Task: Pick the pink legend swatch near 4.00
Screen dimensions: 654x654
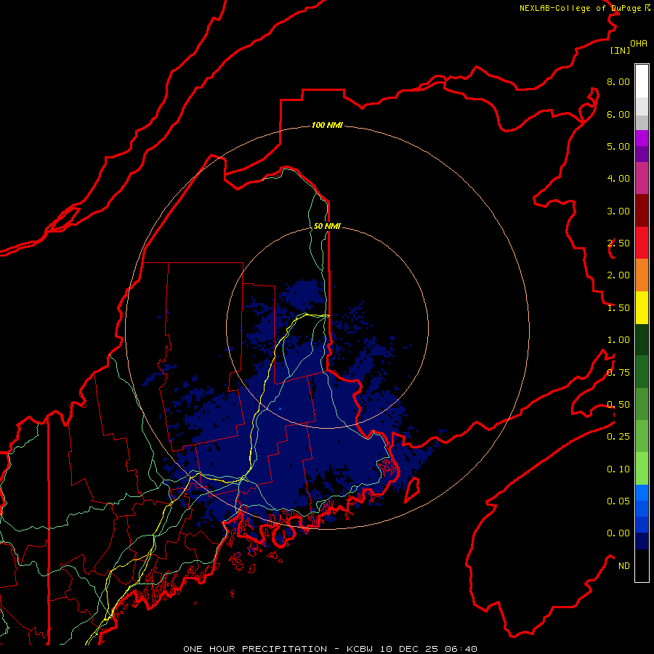Action: point(642,178)
